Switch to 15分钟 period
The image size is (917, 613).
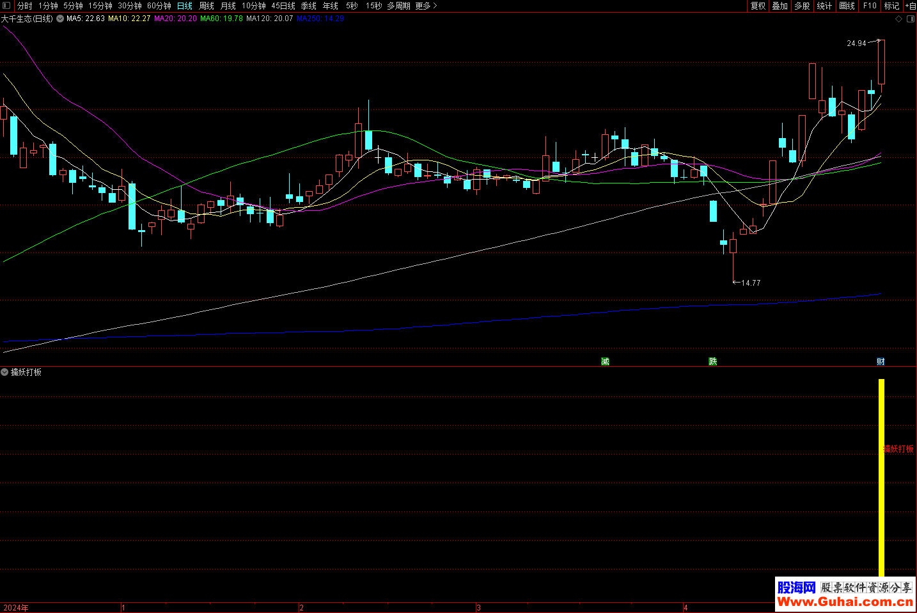pyautogui.click(x=100, y=6)
